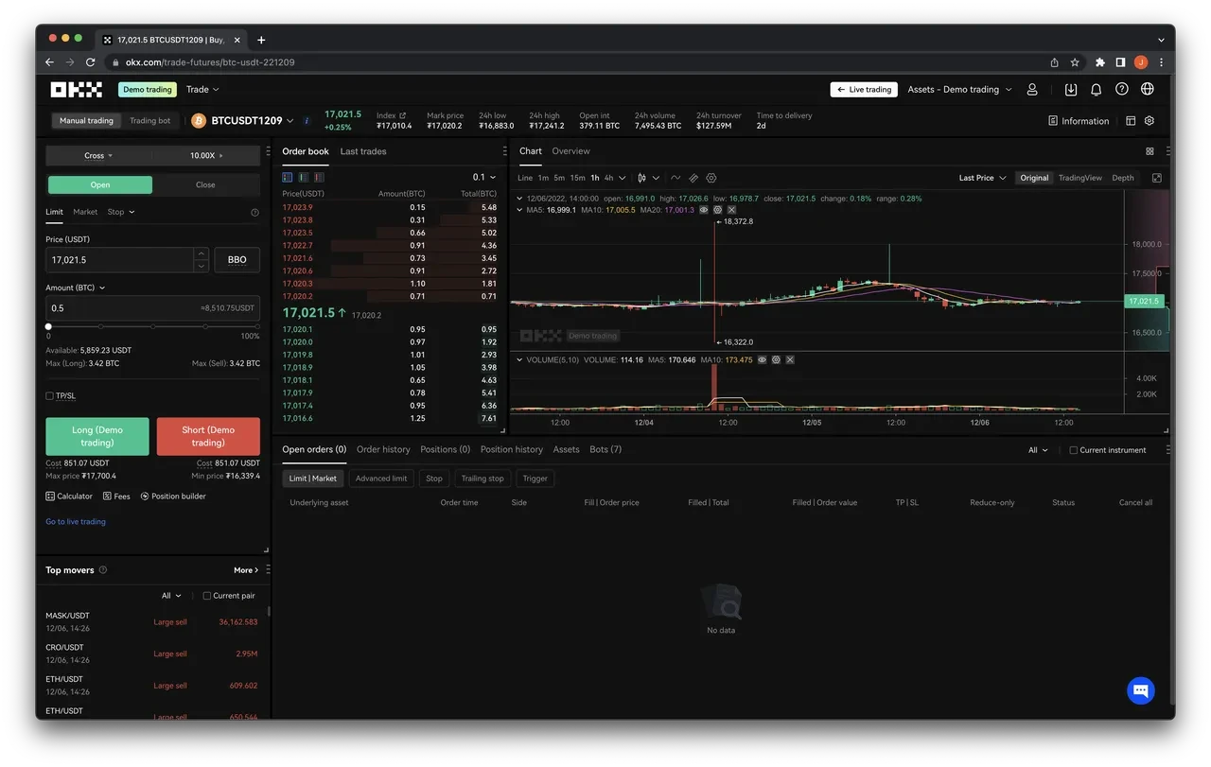Open the support chat bubble
This screenshot has height=767, width=1211.
click(x=1141, y=690)
